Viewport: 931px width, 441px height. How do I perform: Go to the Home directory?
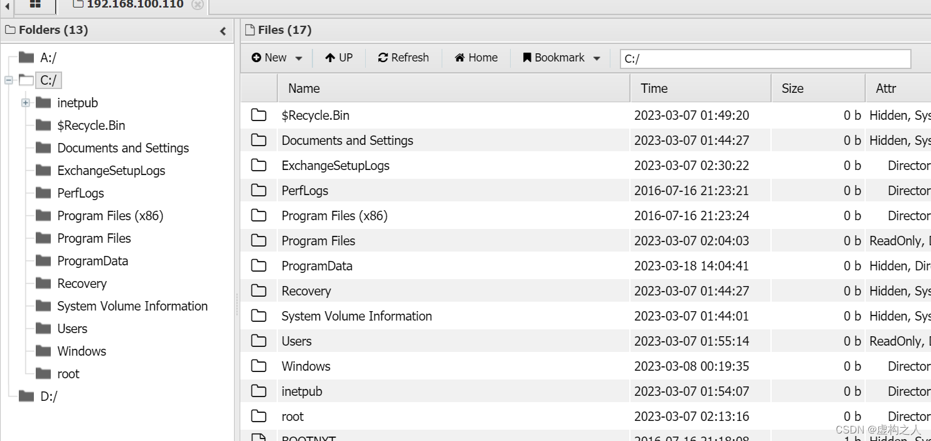click(x=476, y=58)
